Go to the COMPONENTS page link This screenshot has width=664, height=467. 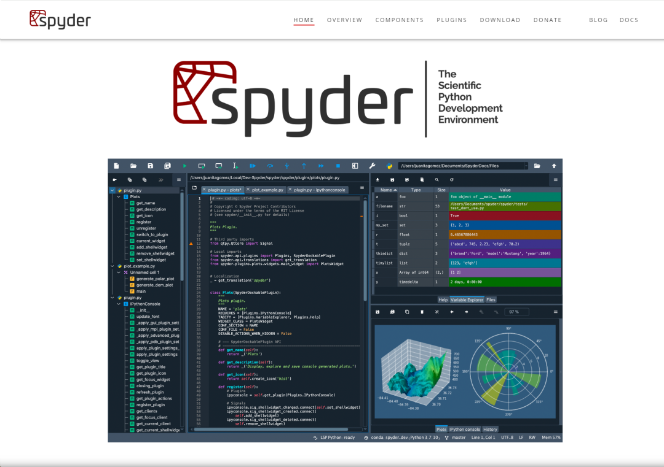[x=400, y=20]
